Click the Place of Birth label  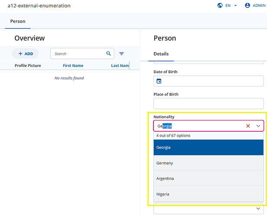coord(166,94)
